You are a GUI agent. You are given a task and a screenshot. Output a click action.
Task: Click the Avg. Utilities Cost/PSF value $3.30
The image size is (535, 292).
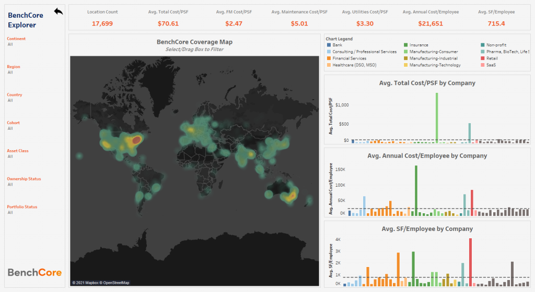click(365, 23)
